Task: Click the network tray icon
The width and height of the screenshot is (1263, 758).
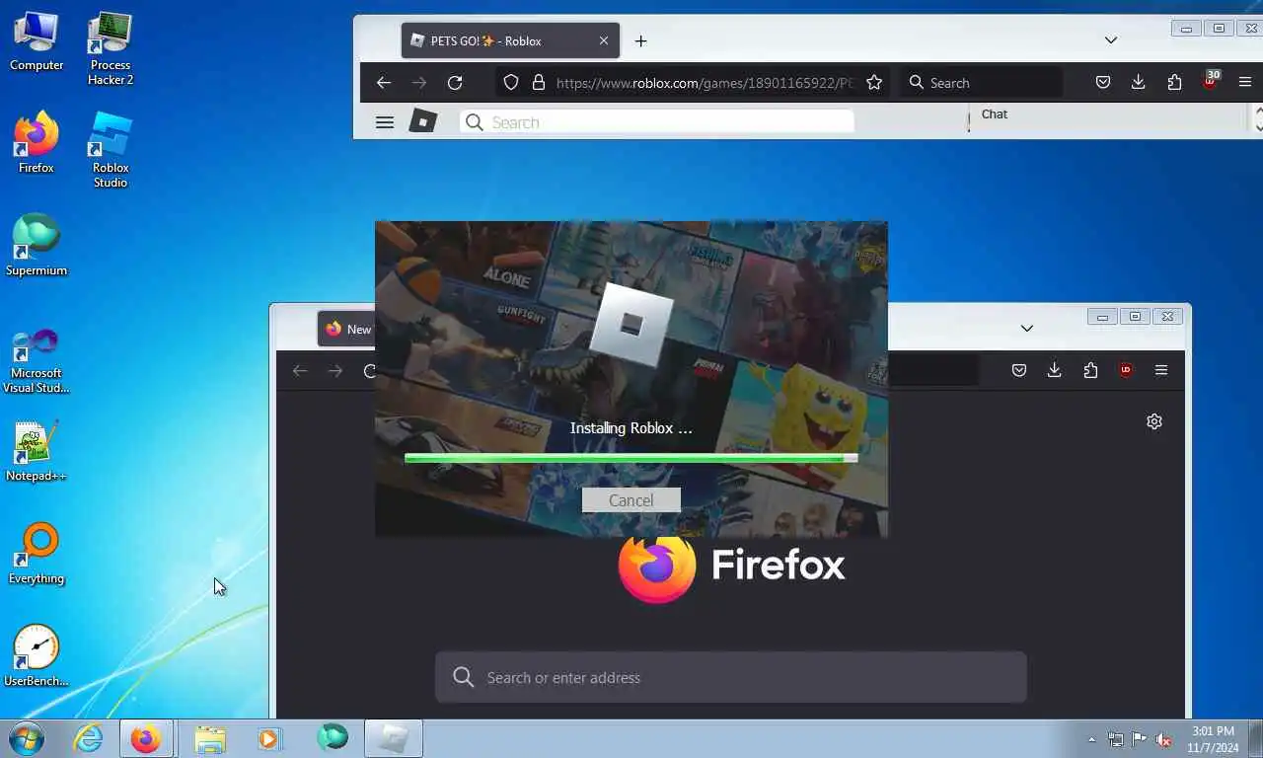Action: coord(1116,739)
